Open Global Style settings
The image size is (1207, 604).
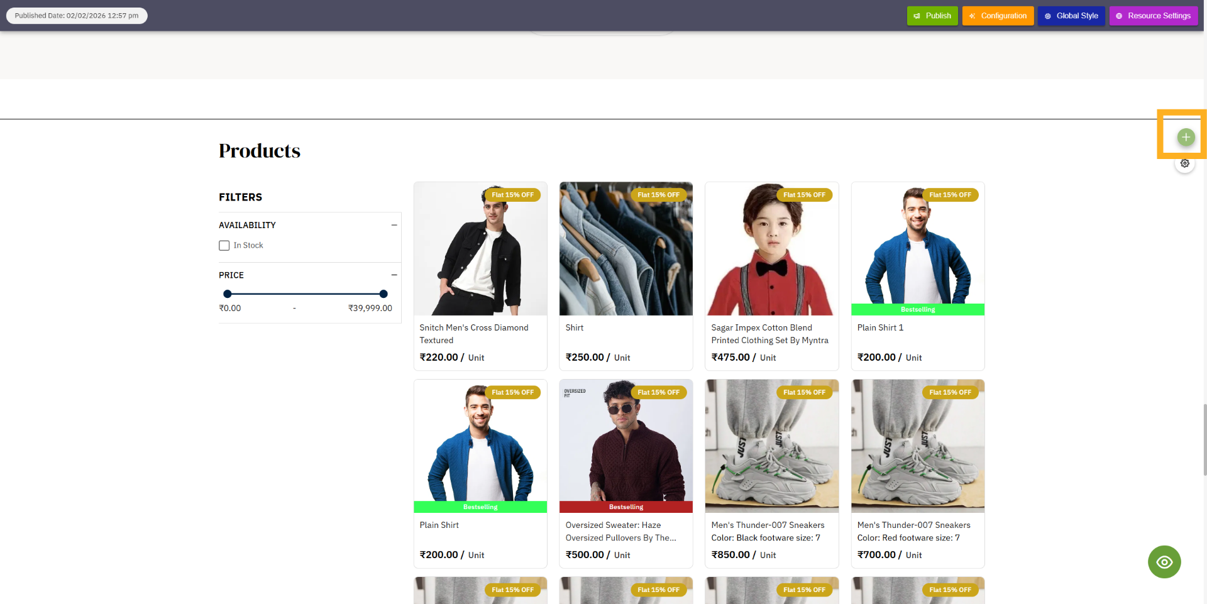click(1071, 16)
